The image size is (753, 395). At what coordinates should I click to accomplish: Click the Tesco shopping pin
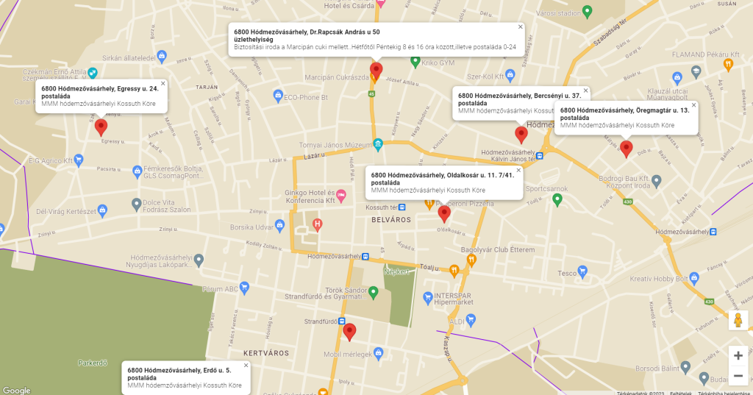583,272
